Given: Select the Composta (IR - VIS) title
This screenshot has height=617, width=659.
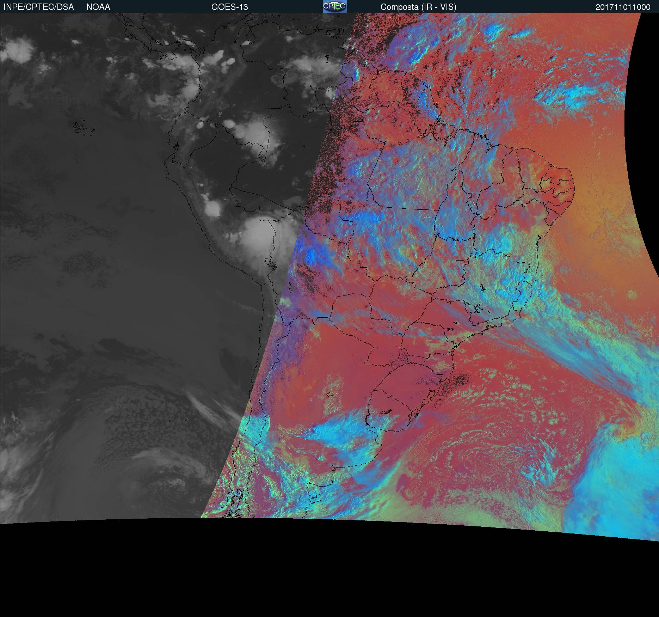Looking at the screenshot, I should (x=418, y=7).
